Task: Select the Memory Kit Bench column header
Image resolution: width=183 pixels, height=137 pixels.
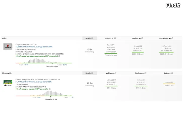Action: coord(90,73)
